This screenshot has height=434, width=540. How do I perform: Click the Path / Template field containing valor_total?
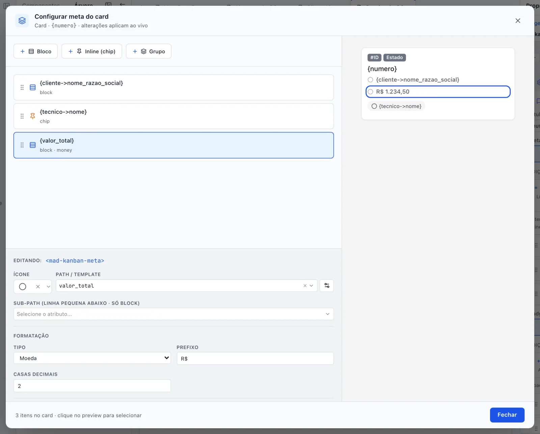(x=186, y=286)
